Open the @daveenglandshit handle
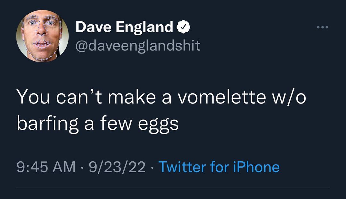 (x=138, y=46)
